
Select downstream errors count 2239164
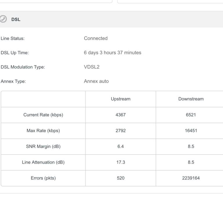[x=191, y=178]
